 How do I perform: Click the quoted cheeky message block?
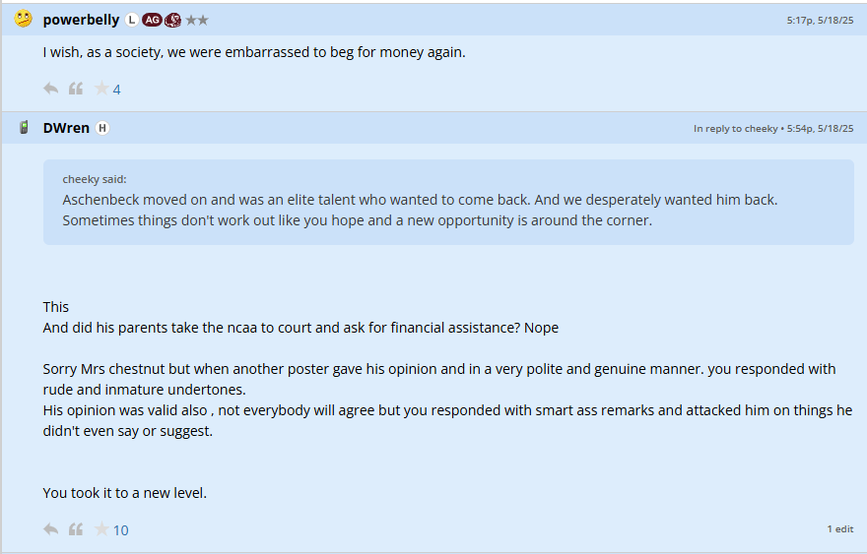448,202
